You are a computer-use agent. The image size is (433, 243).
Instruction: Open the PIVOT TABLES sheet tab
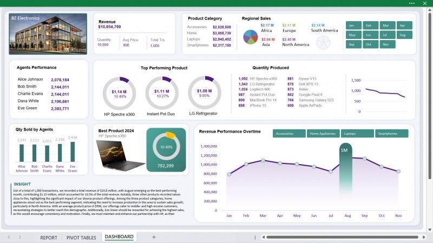click(x=81, y=238)
